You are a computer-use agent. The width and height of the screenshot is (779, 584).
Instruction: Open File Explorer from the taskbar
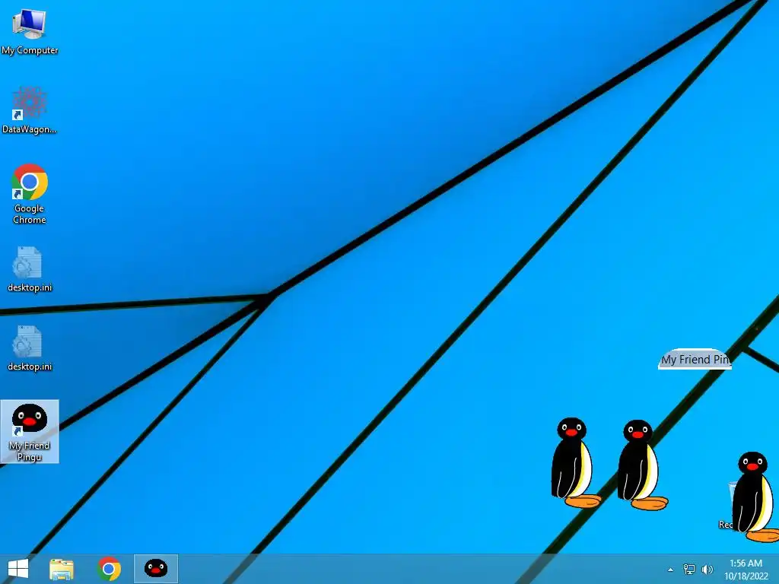pyautogui.click(x=62, y=569)
